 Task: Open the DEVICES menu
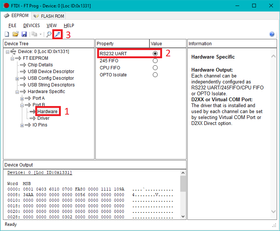32,26
